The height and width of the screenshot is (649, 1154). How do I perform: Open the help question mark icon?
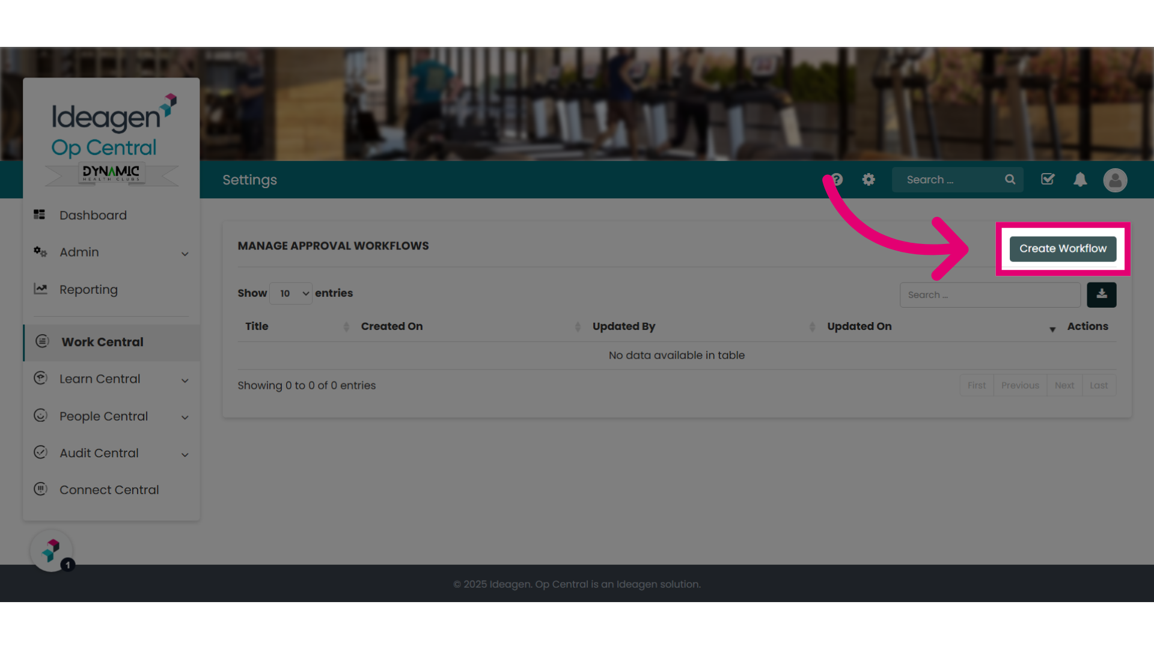point(837,180)
